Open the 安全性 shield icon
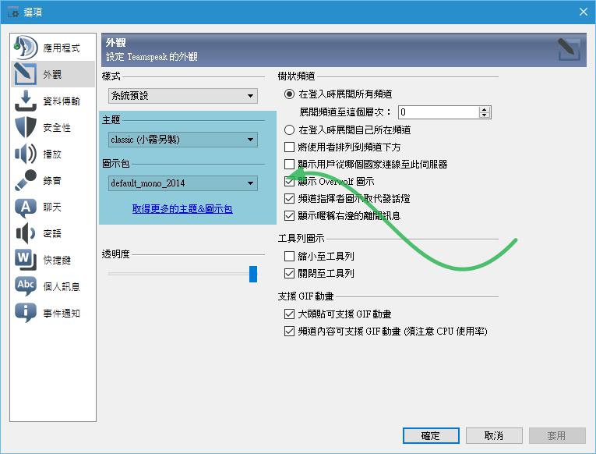The image size is (596, 454). [26, 127]
